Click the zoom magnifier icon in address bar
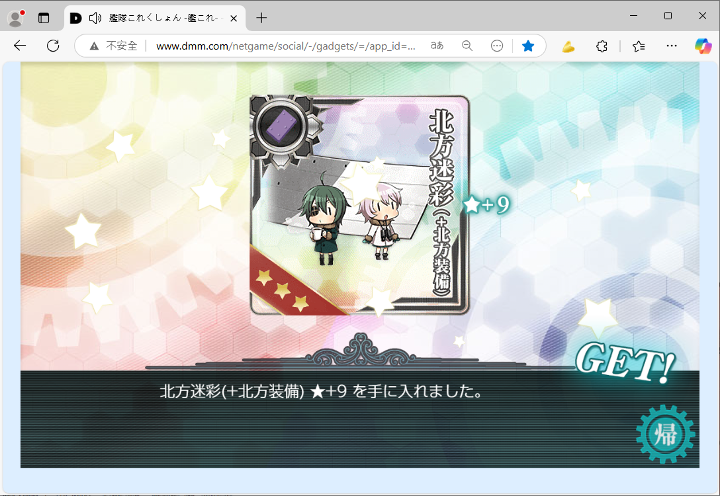Image resolution: width=720 pixels, height=496 pixels. click(x=467, y=46)
